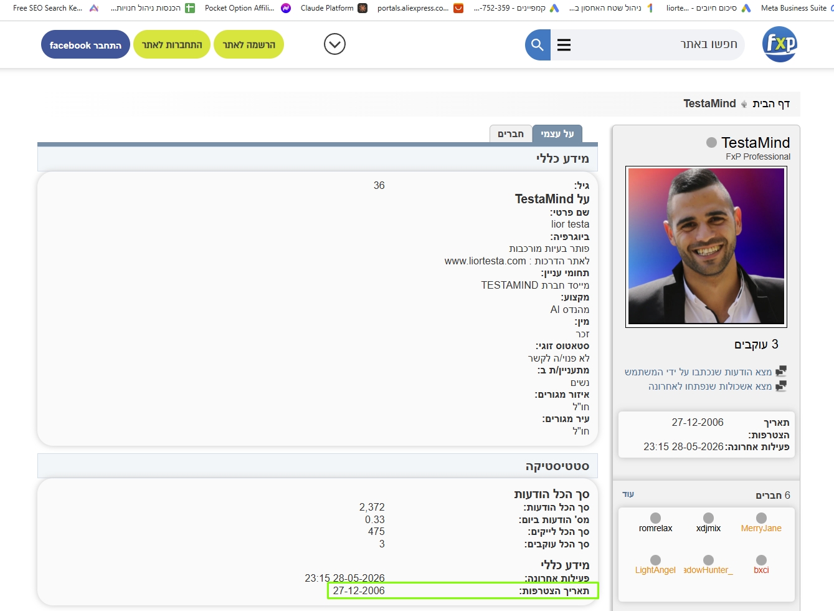The width and height of the screenshot is (834, 611).
Task: Open the hamburger menu icon
Action: click(x=564, y=45)
